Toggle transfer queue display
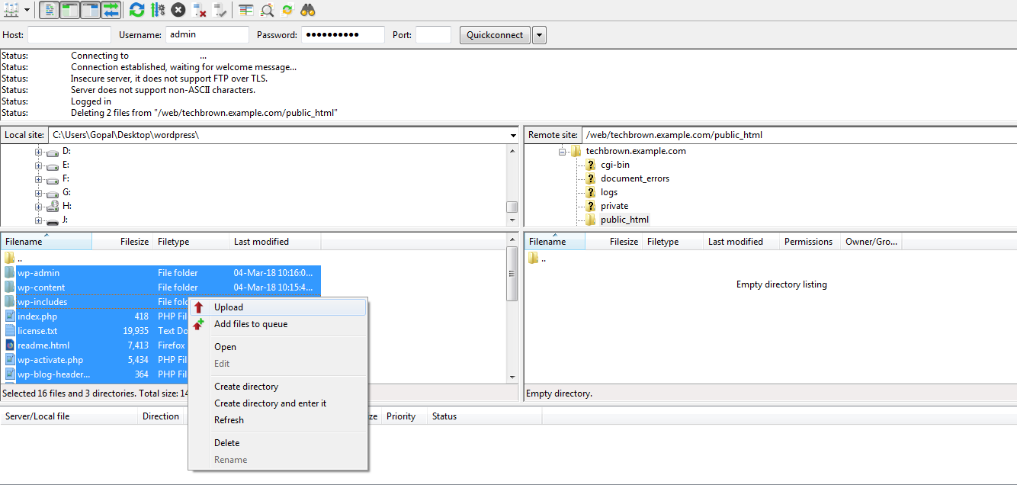This screenshot has width=1017, height=485. (111, 10)
